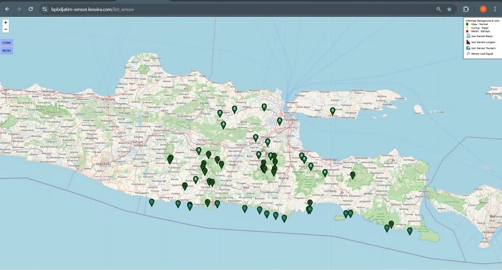Zoom out on the map
This screenshot has height=270, width=502.
coord(5,29)
